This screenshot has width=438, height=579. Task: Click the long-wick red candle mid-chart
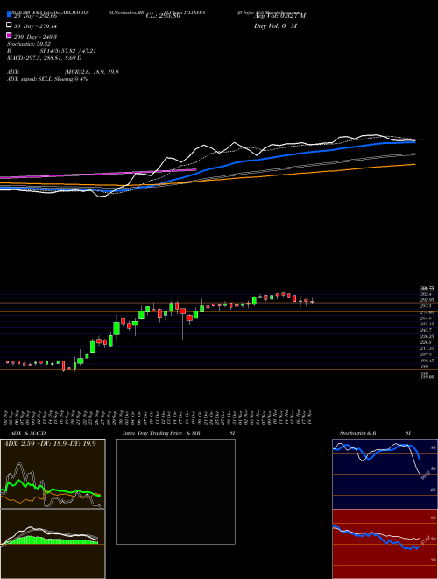point(182,312)
